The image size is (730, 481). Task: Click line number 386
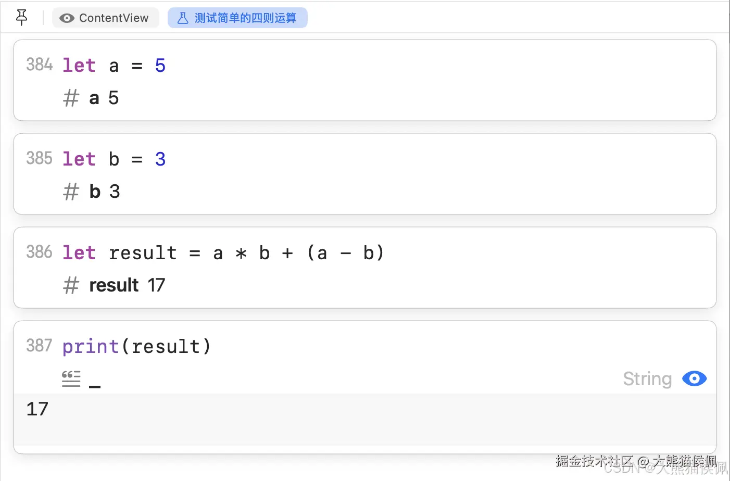click(40, 252)
